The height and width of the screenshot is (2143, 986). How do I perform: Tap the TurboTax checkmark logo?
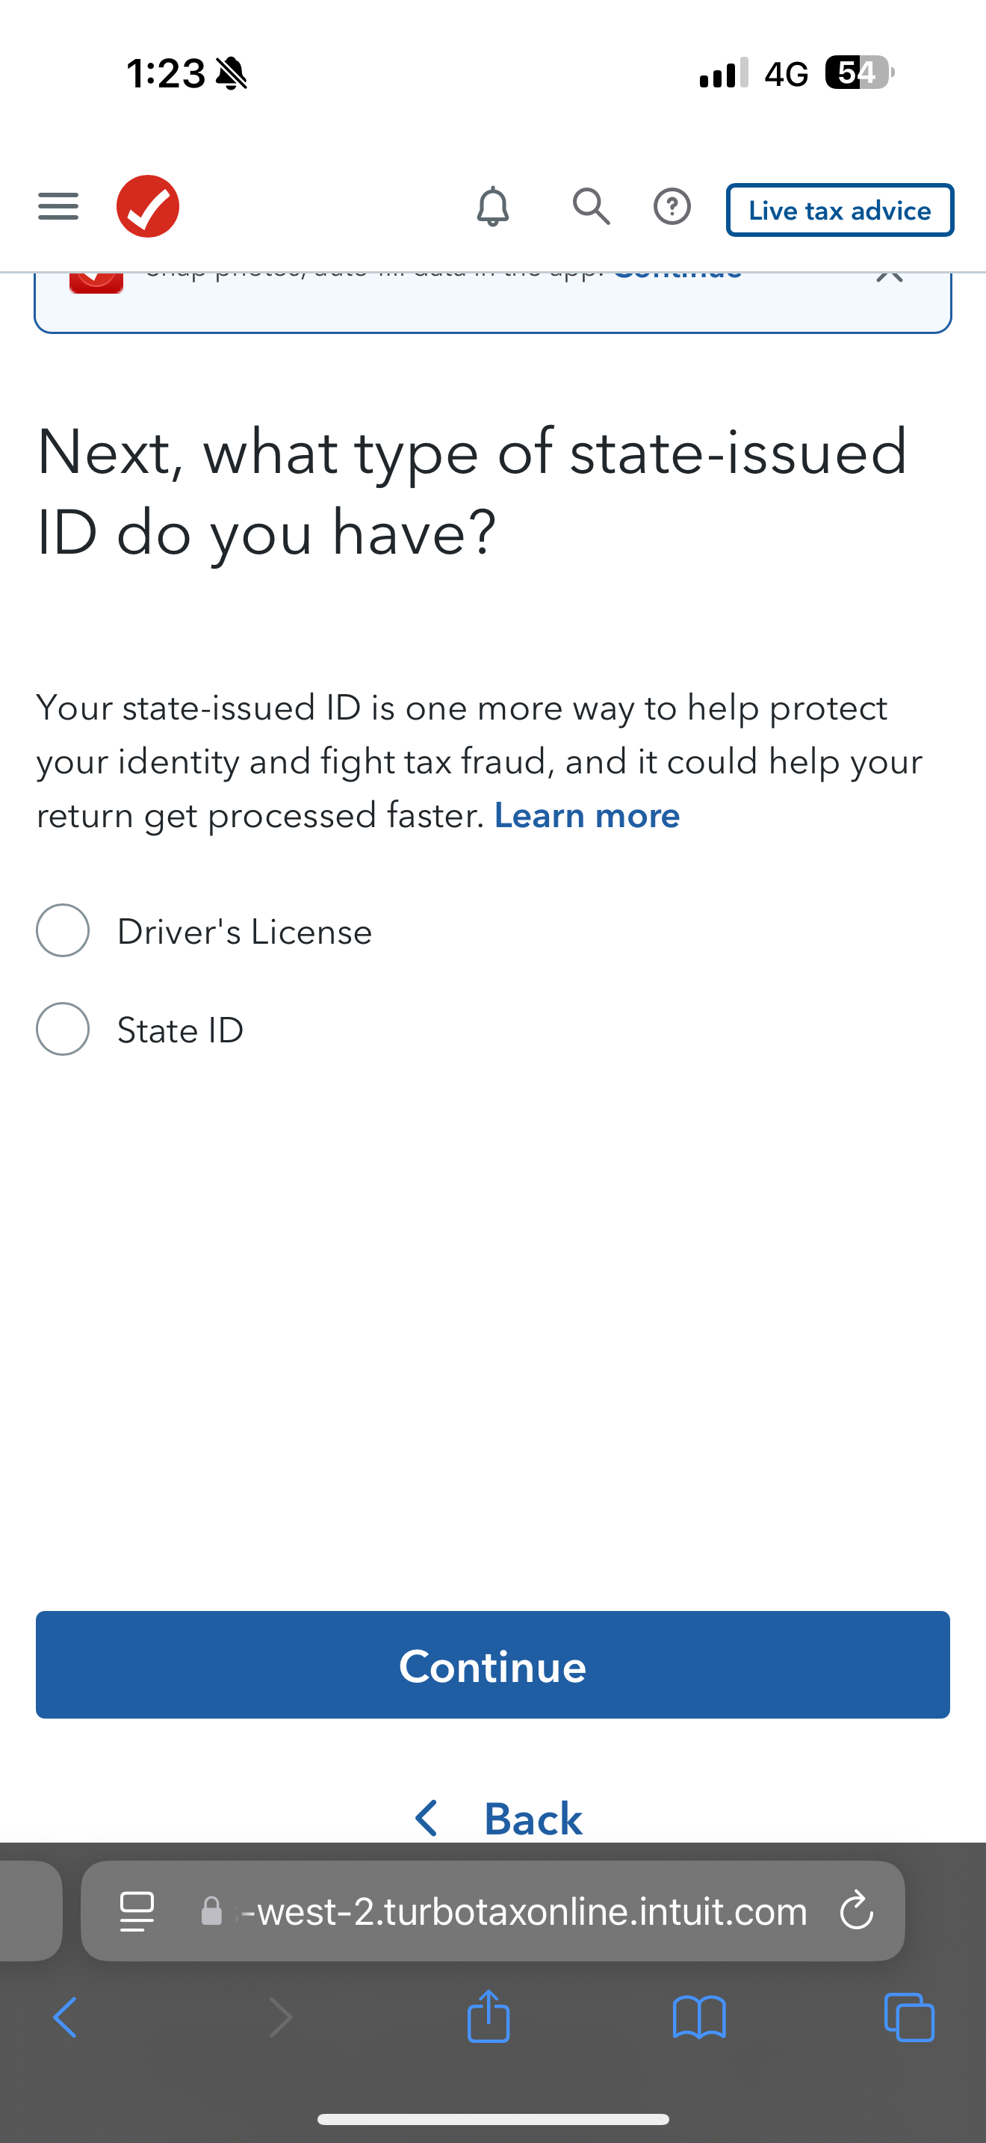148,206
